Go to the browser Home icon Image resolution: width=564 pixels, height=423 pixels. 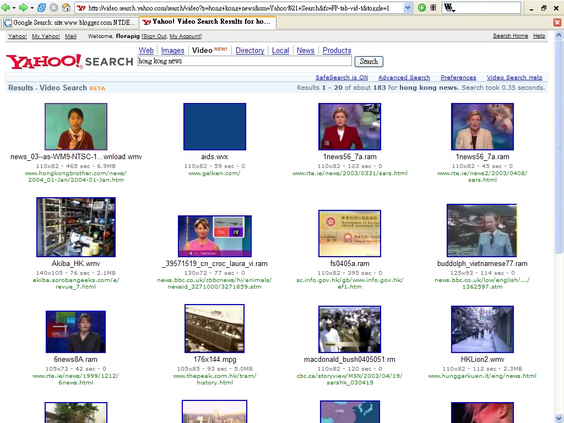(x=66, y=7)
